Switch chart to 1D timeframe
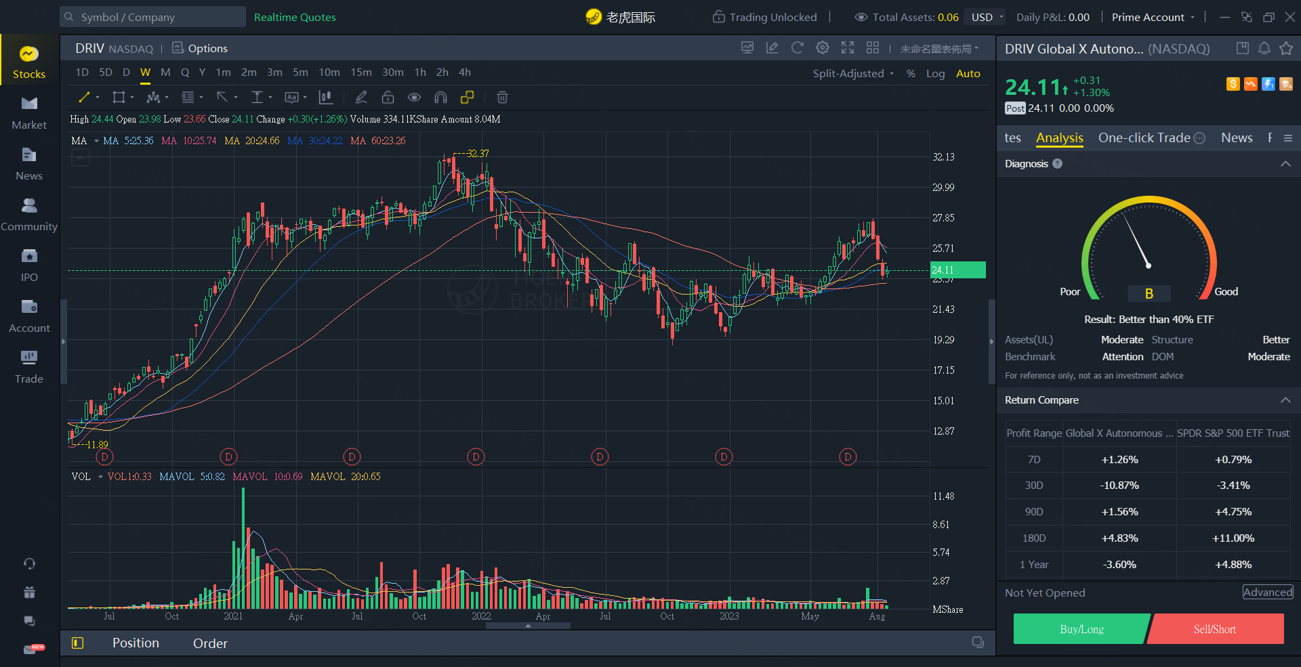Viewport: 1301px width, 667px height. pyautogui.click(x=82, y=72)
